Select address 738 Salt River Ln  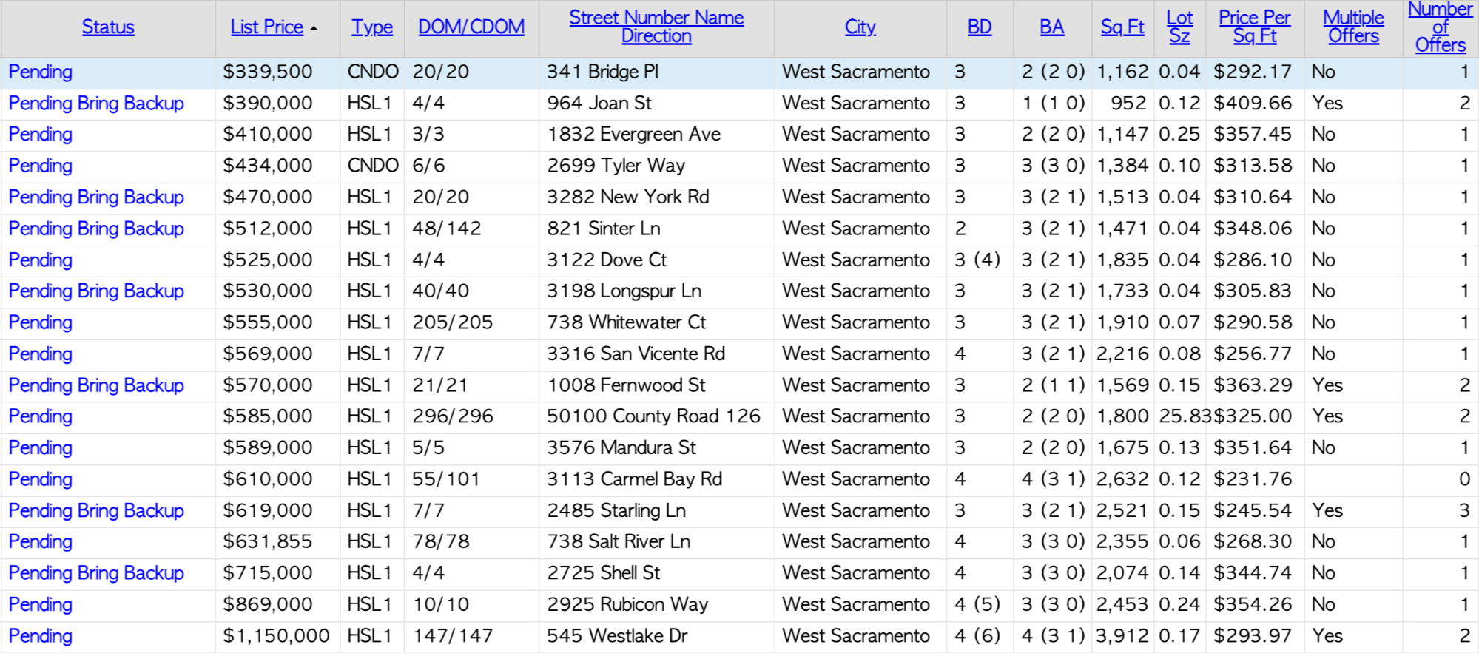[x=619, y=541]
